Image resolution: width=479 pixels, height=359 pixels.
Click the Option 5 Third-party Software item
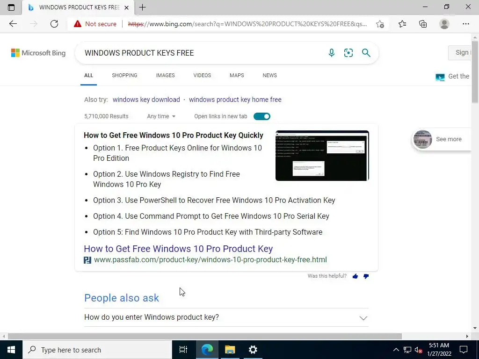[208, 232]
